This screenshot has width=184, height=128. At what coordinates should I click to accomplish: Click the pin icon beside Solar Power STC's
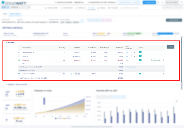(19, 74)
